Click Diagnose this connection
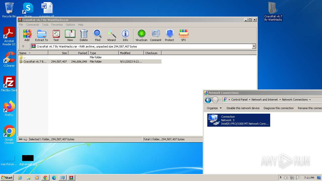322x181 pixels. [279, 108]
